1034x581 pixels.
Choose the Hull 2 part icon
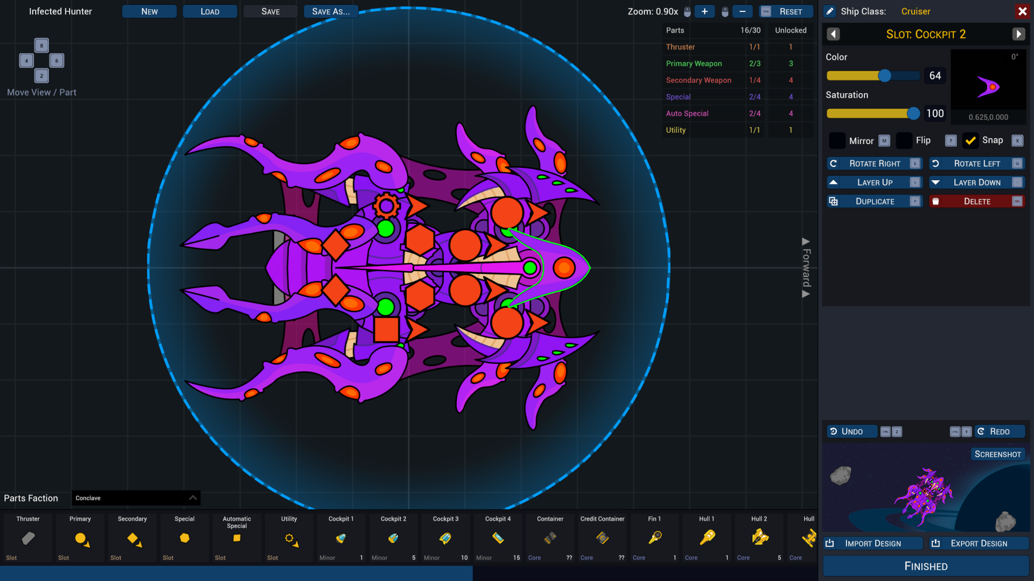click(x=759, y=538)
